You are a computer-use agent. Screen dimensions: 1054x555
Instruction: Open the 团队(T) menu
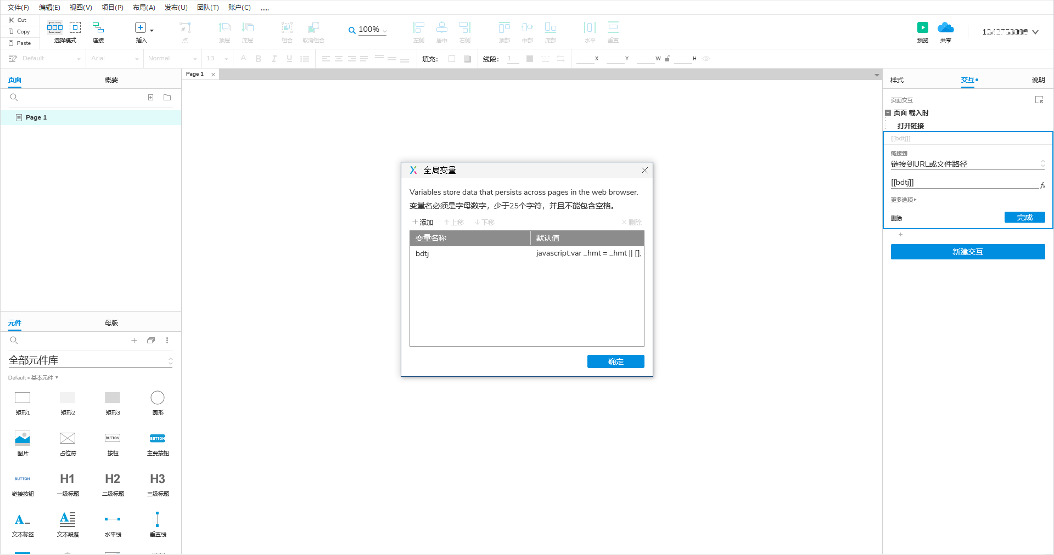tap(208, 8)
